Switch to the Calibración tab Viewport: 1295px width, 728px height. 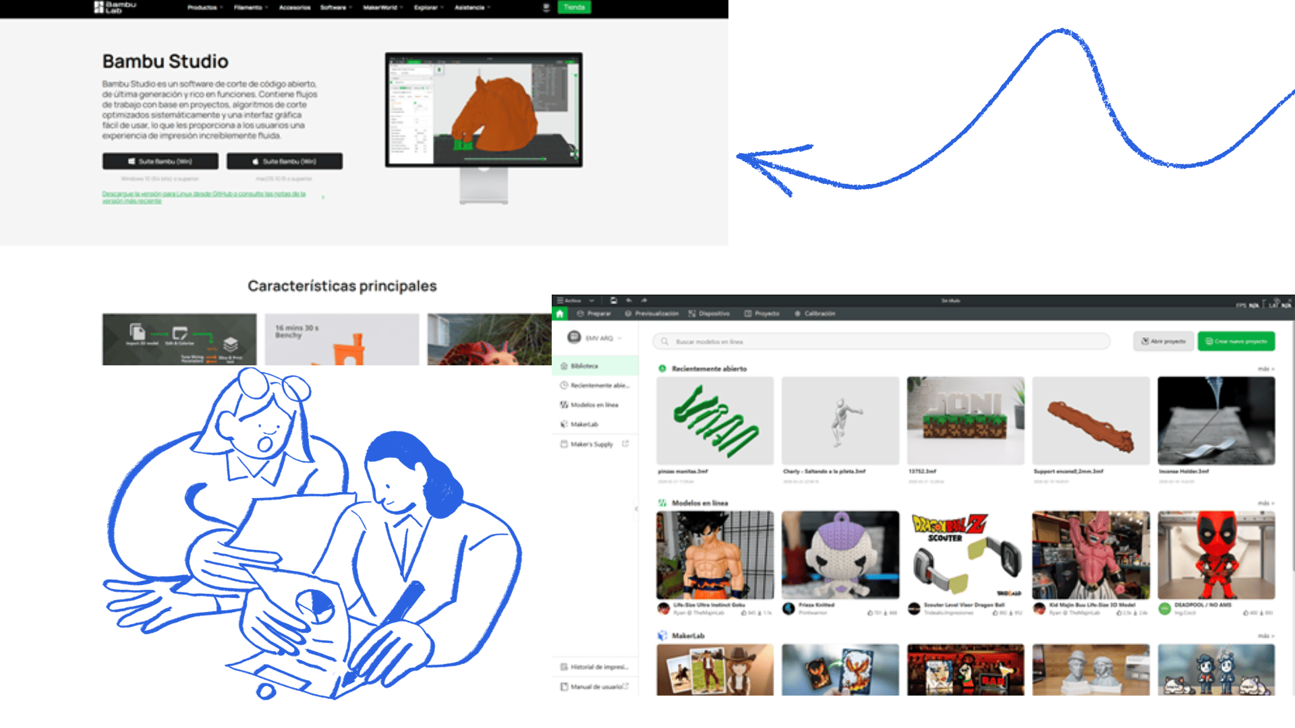(815, 313)
